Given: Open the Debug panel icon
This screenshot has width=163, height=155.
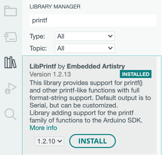Looking at the screenshot, I should (11, 88).
